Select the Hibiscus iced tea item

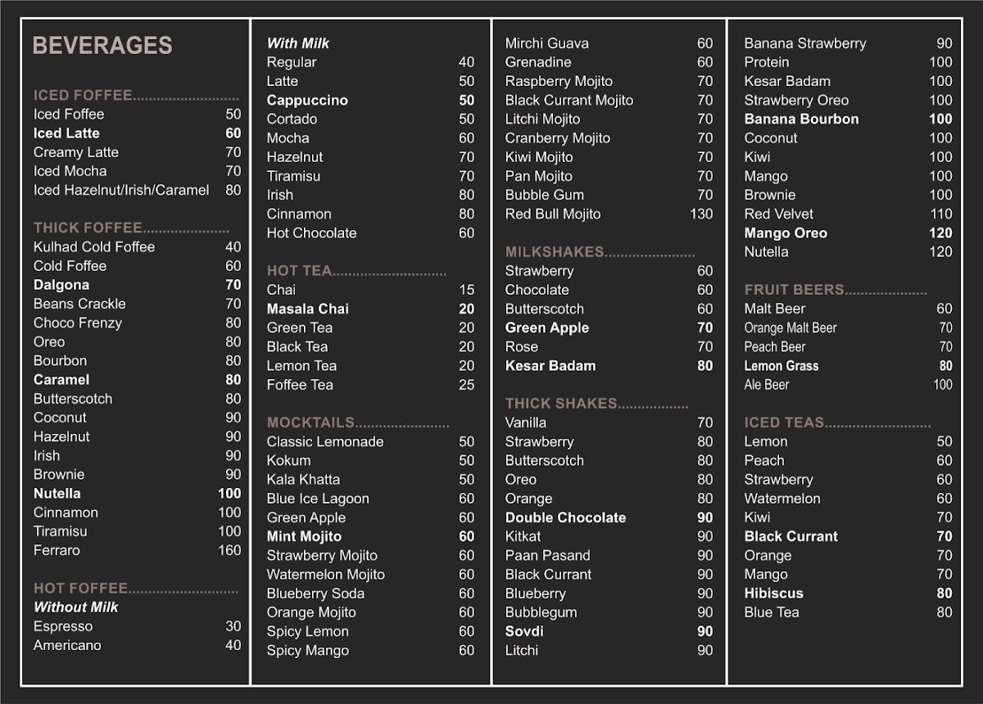pyautogui.click(x=773, y=593)
